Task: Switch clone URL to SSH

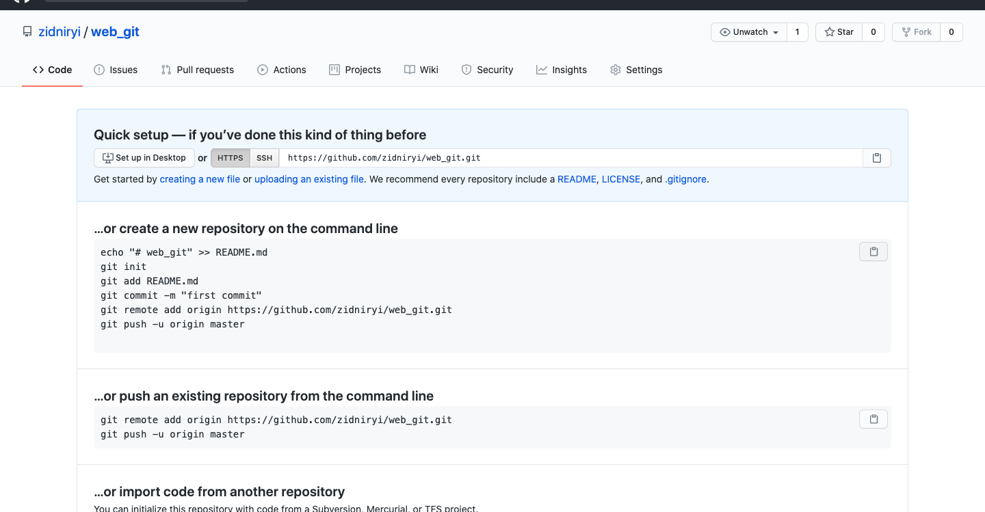Action: [x=265, y=158]
